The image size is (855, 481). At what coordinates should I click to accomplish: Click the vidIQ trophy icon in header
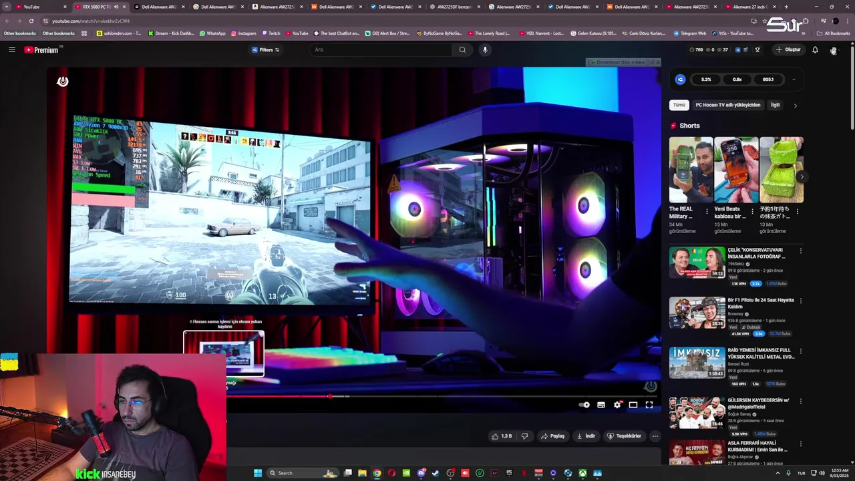757,49
